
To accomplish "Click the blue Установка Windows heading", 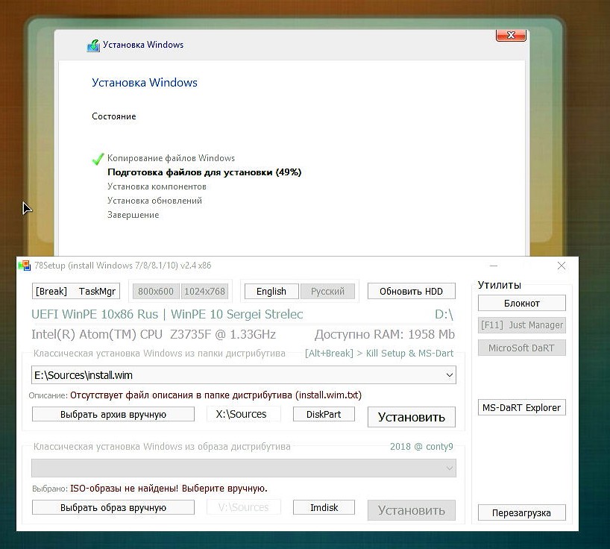I will tap(145, 83).
